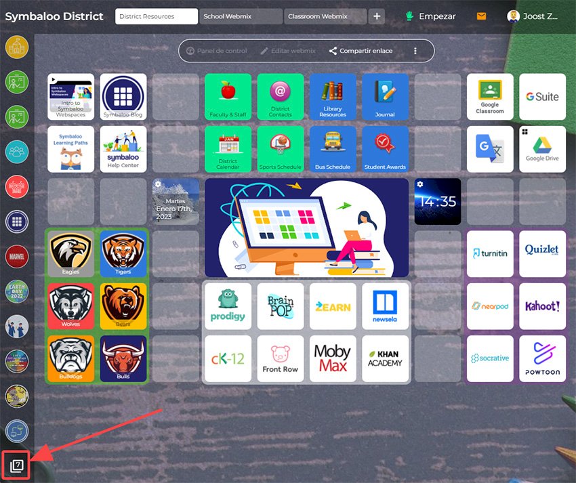Image resolution: width=576 pixels, height=483 pixels.
Task: Click the Marvel webspace icon in sidebar
Action: [16, 256]
